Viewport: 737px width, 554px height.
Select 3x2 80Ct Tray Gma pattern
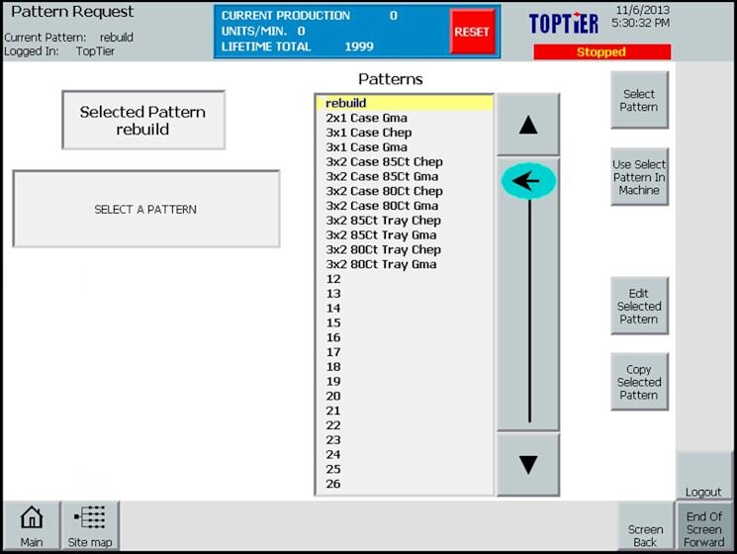pos(381,264)
